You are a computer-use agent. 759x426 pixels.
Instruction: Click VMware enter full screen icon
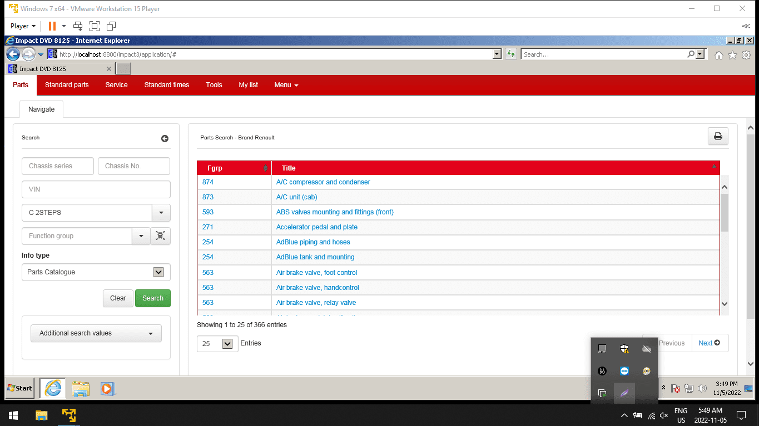pos(95,26)
